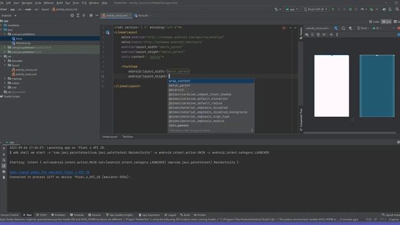400x225 pixels.
Task: Click the Run panel print icon
Action: (x=4, y=172)
